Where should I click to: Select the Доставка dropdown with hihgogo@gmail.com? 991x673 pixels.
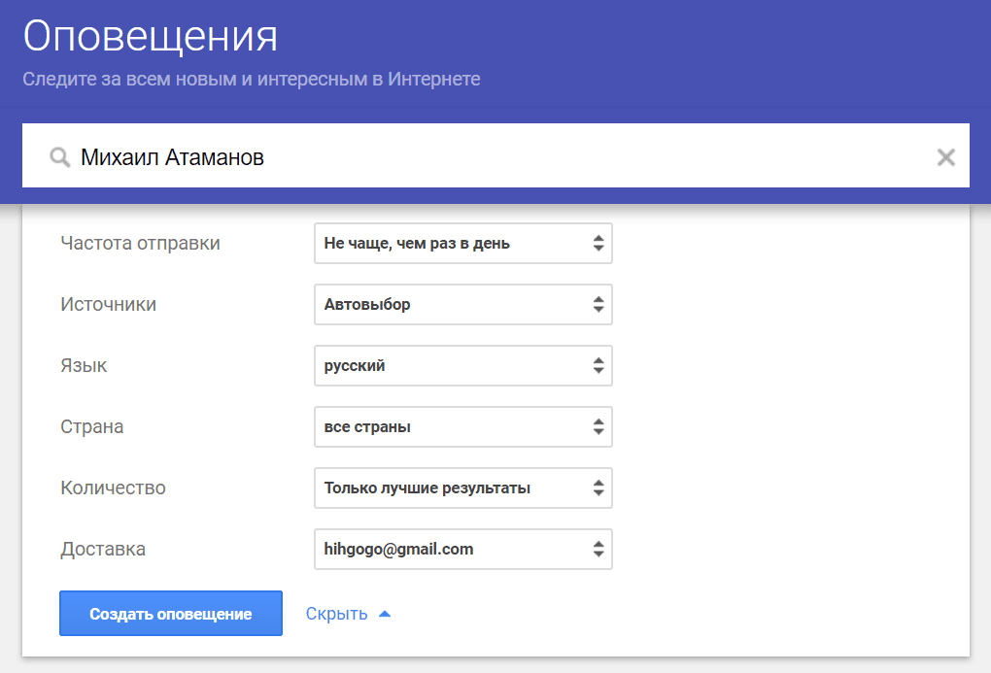tap(463, 550)
